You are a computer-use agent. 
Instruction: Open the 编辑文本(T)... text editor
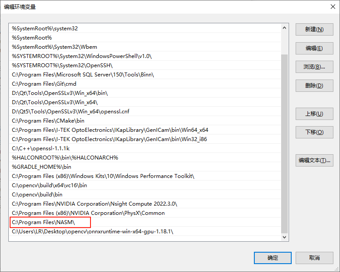[x=314, y=160]
